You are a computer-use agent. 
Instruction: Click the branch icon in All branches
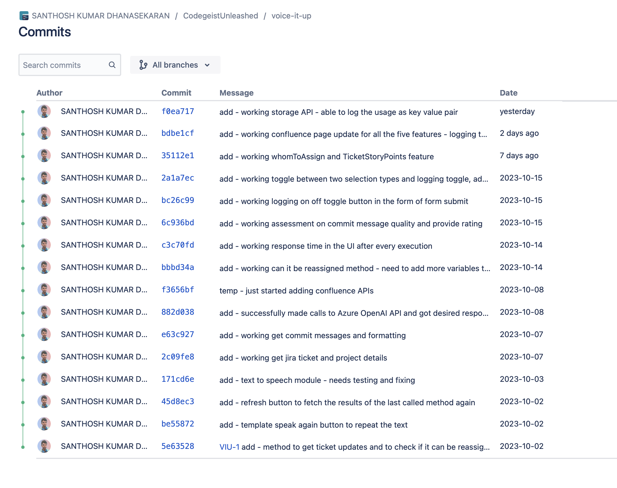coord(143,65)
